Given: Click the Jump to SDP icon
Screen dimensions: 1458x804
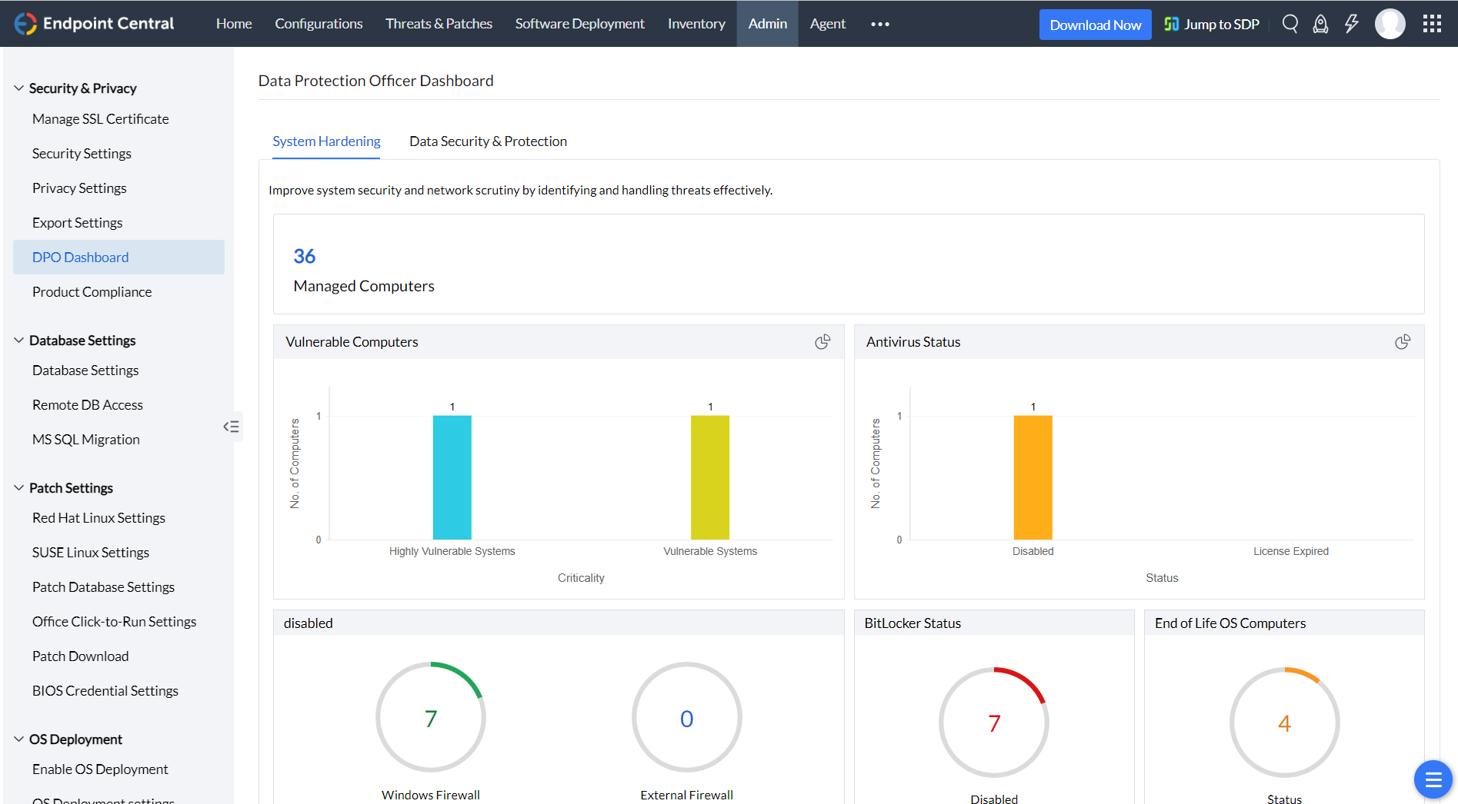Looking at the screenshot, I should [x=1171, y=24].
